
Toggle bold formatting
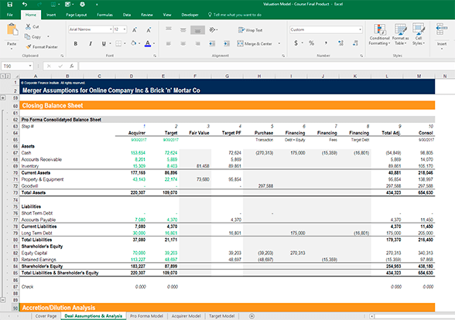[x=76, y=43]
